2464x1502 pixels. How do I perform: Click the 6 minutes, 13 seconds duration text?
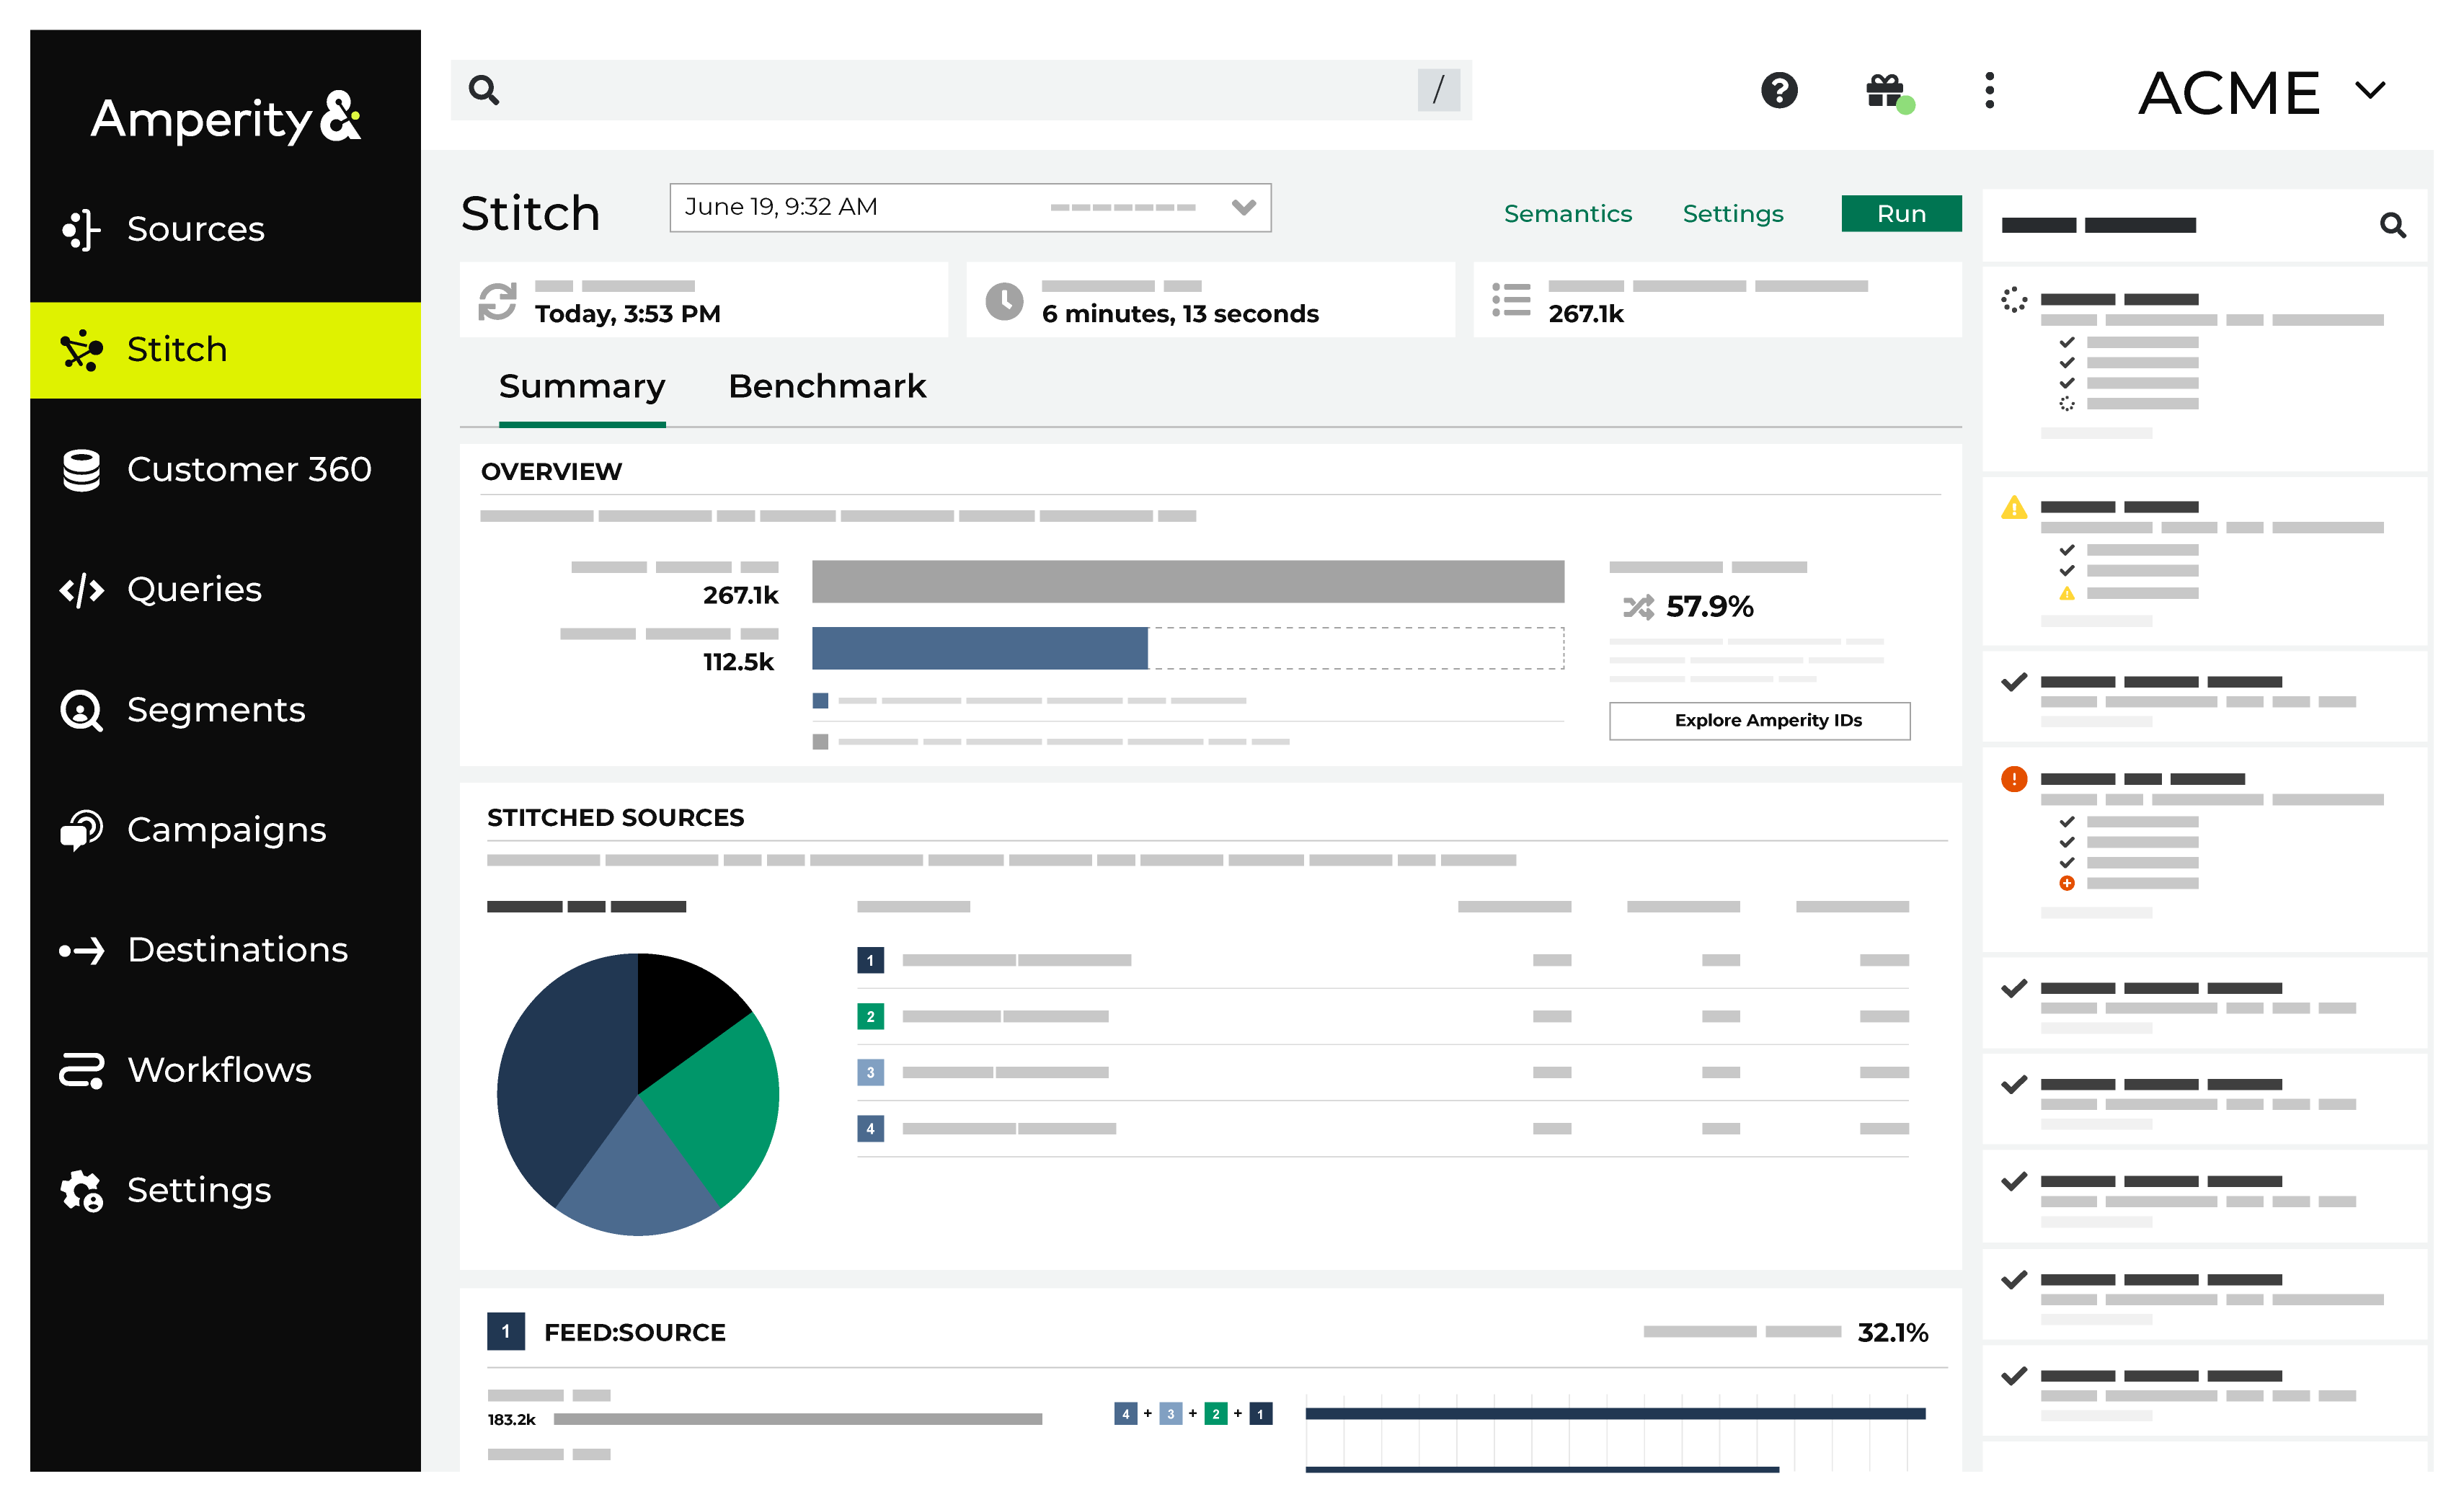[1180, 314]
